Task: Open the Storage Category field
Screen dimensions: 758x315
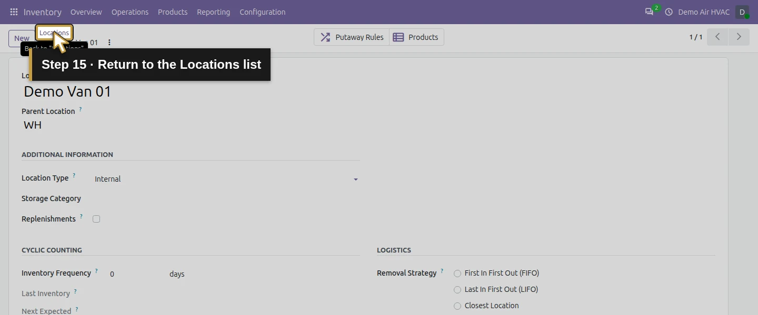Action: tap(226, 199)
